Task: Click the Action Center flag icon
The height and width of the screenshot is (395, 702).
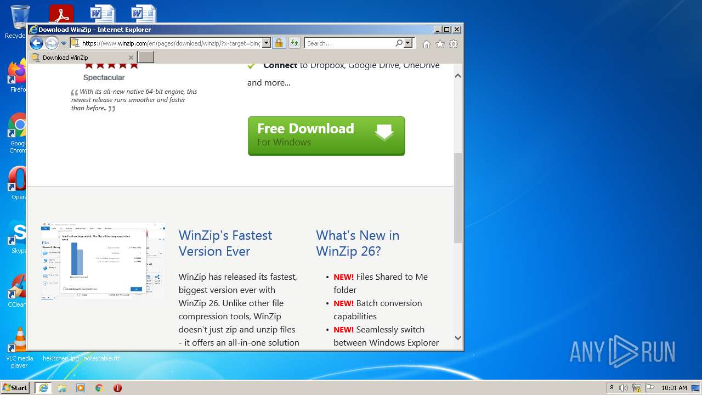Action: coord(650,388)
